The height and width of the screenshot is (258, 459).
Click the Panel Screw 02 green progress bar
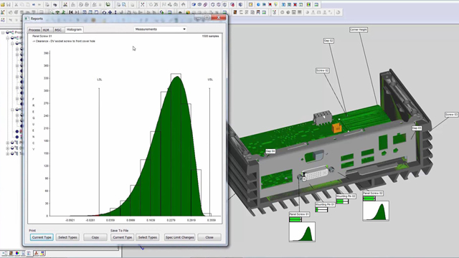pyautogui.click(x=369, y=199)
